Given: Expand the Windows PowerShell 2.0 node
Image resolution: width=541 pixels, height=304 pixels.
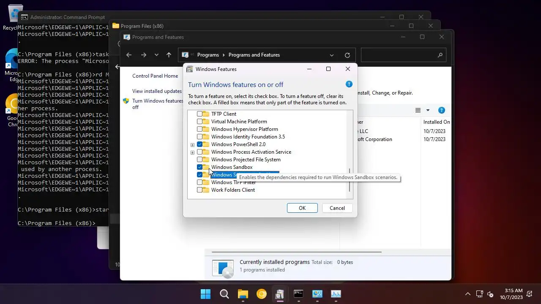Looking at the screenshot, I should click(192, 145).
